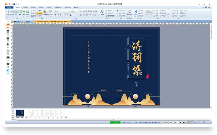The height and width of the screenshot is (135, 217).
Task: Open the 分享导出 ribbon tab
Action: [x=58, y=7]
